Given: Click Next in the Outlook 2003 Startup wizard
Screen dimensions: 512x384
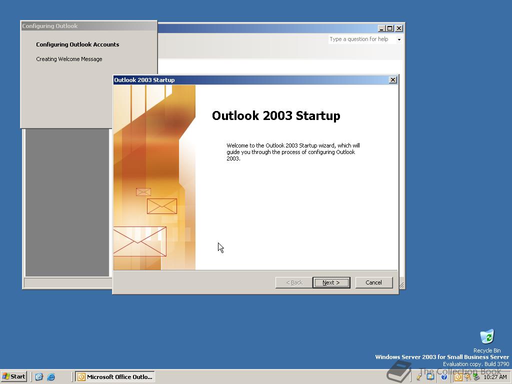Looking at the screenshot, I should coord(331,282).
